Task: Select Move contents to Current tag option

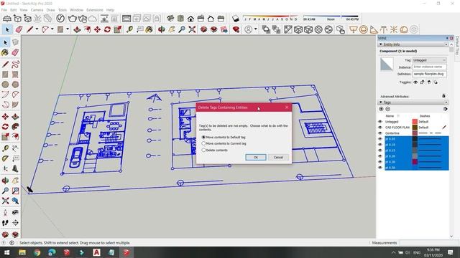Action: (224, 143)
